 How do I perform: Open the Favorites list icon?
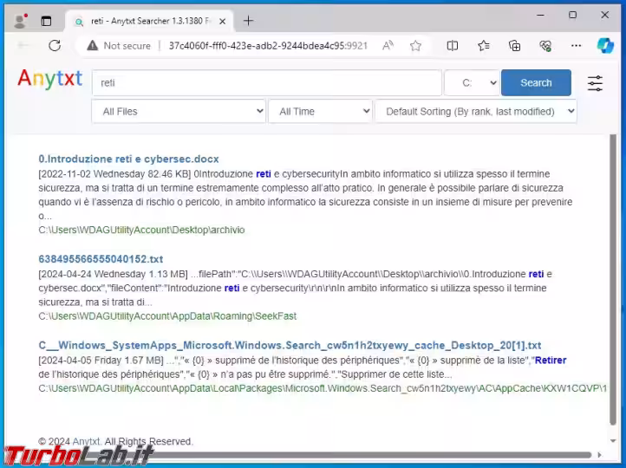click(484, 46)
